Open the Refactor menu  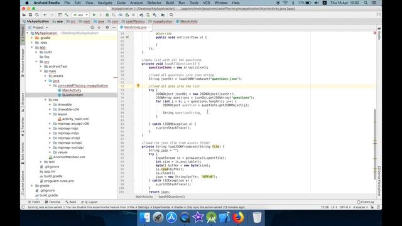[x=154, y=3]
